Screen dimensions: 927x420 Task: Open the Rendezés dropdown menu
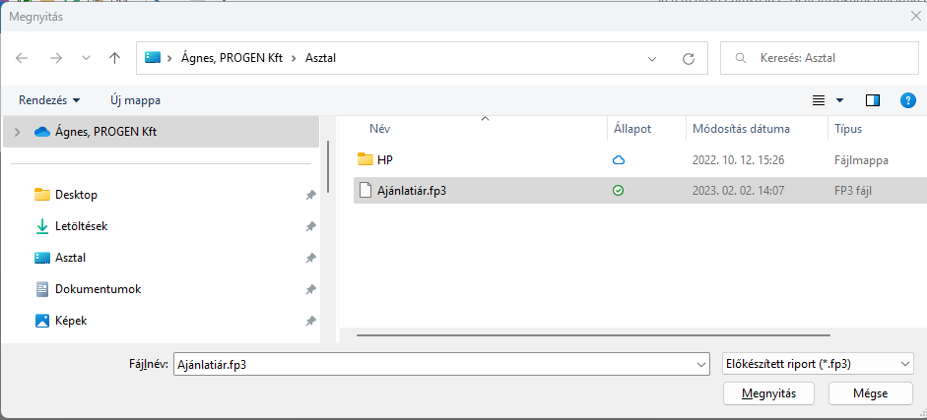[49, 100]
